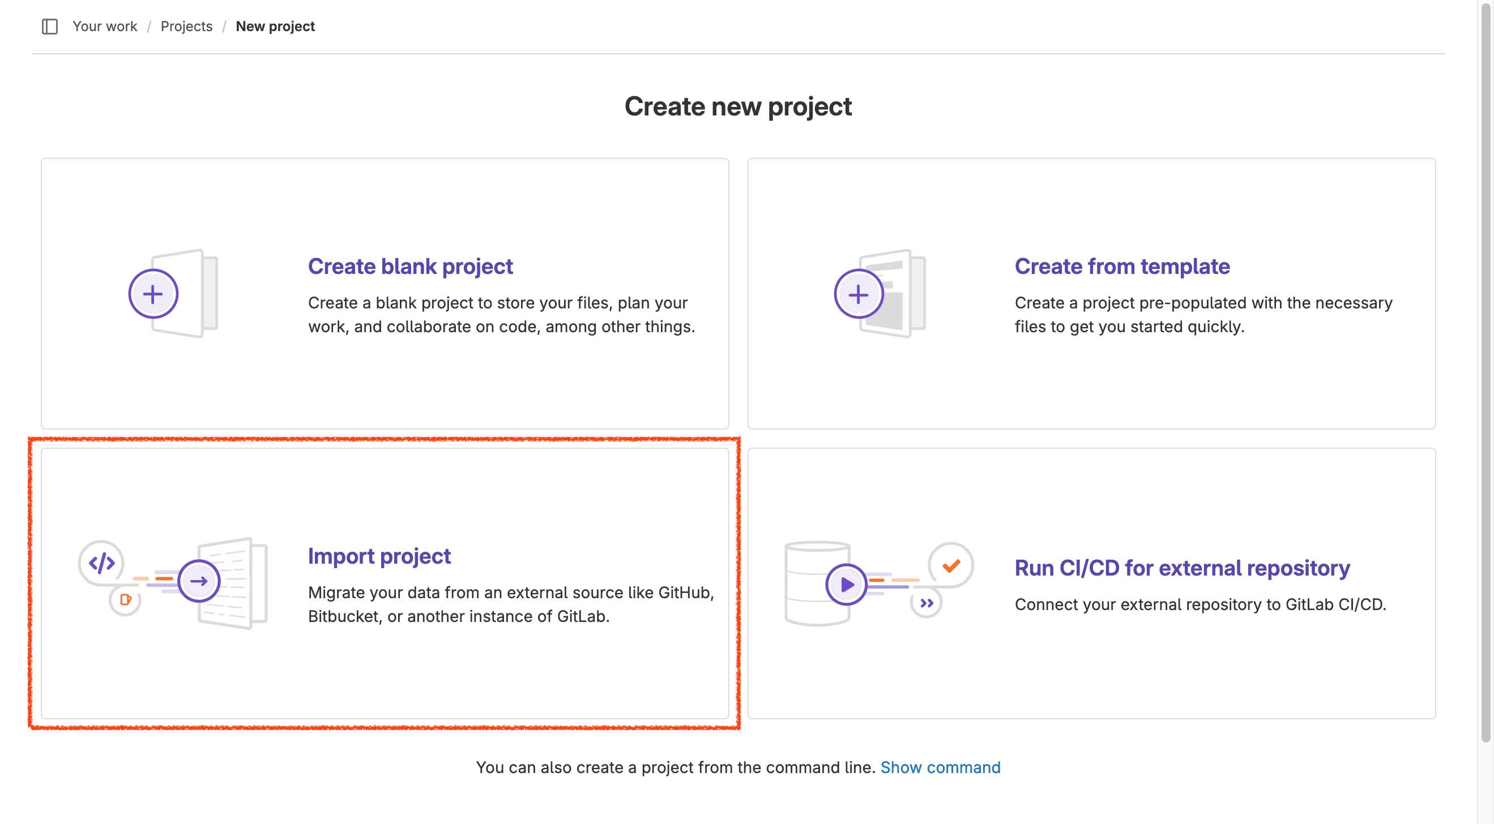The image size is (1494, 824).
Task: Choose 'Create from template' heading
Action: [x=1122, y=267]
